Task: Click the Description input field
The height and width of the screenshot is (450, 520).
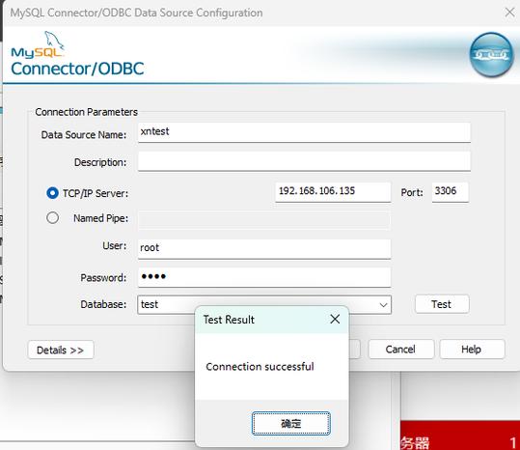Action: coord(304,161)
